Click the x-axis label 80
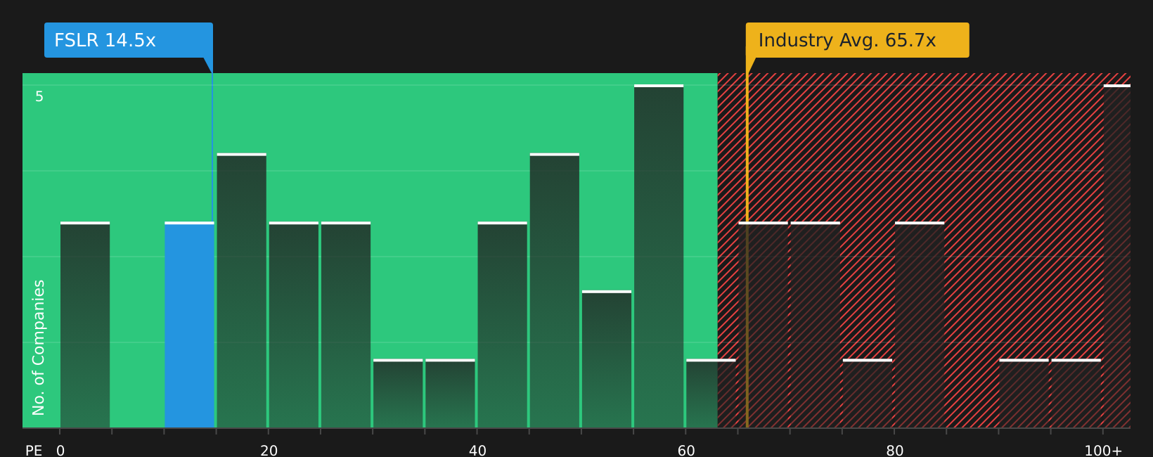The width and height of the screenshot is (1153, 457). point(895,451)
